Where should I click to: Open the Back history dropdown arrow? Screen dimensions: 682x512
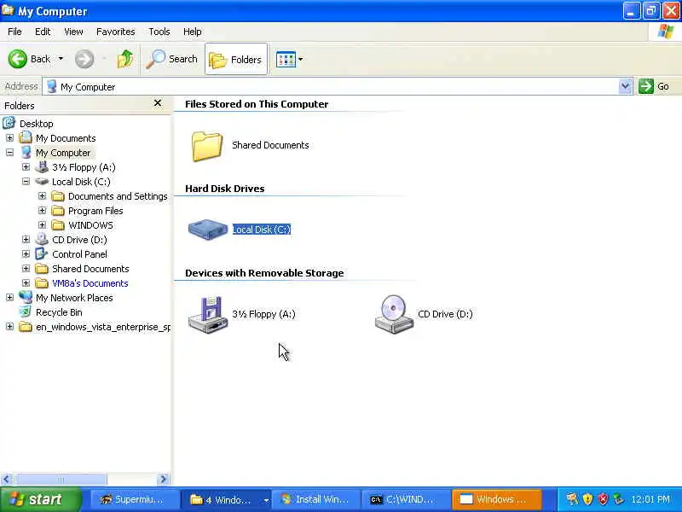(61, 59)
